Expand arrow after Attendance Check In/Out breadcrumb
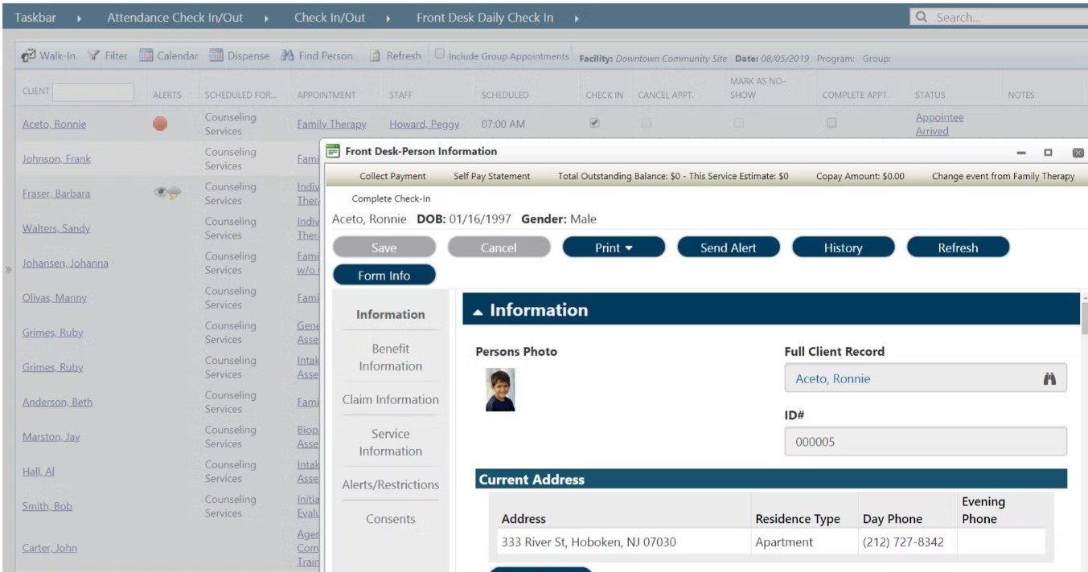 (x=266, y=18)
